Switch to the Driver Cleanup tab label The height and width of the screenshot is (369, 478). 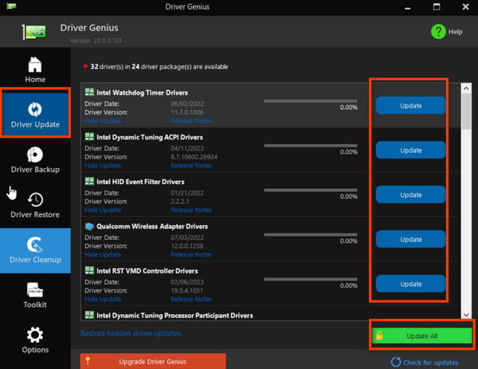[x=35, y=260]
